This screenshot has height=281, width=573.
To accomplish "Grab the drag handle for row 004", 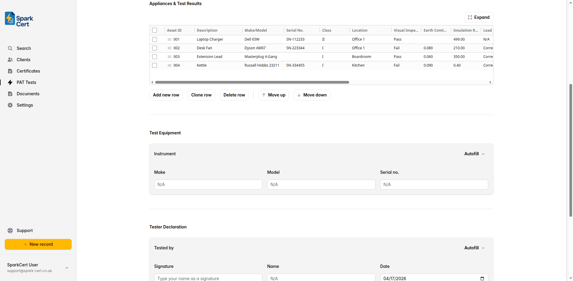I will [170, 65].
